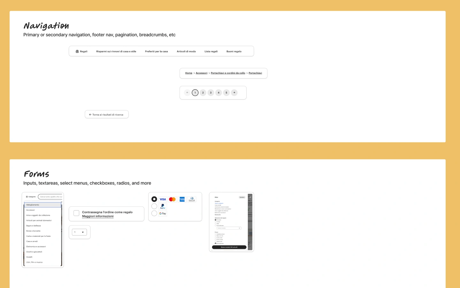The image size is (460, 288).
Task: Click Torna ai risultati di ricerca button
Action: (107, 114)
